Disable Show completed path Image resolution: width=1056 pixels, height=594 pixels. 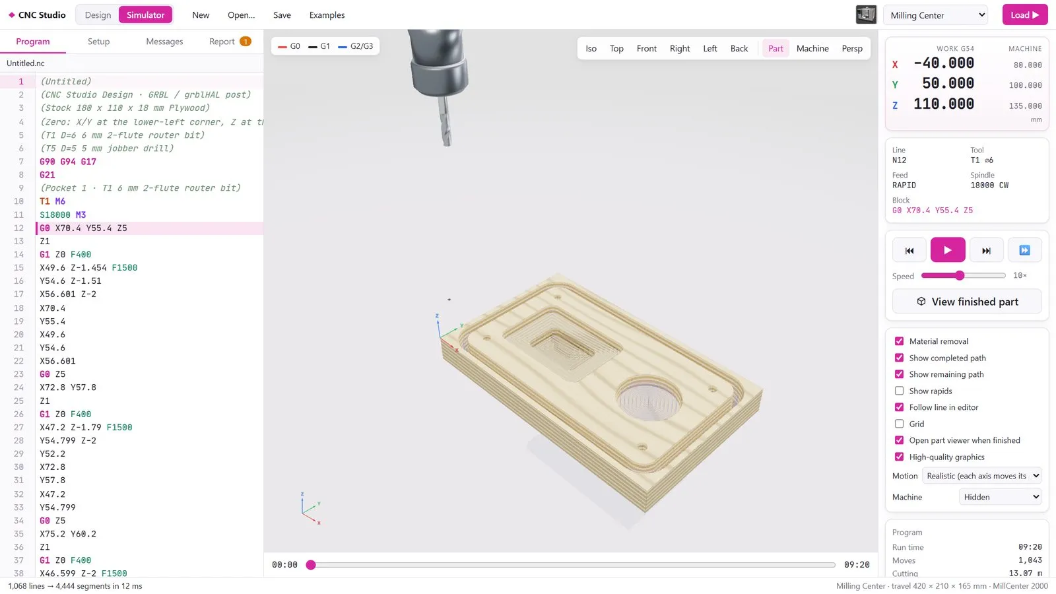[x=899, y=358]
